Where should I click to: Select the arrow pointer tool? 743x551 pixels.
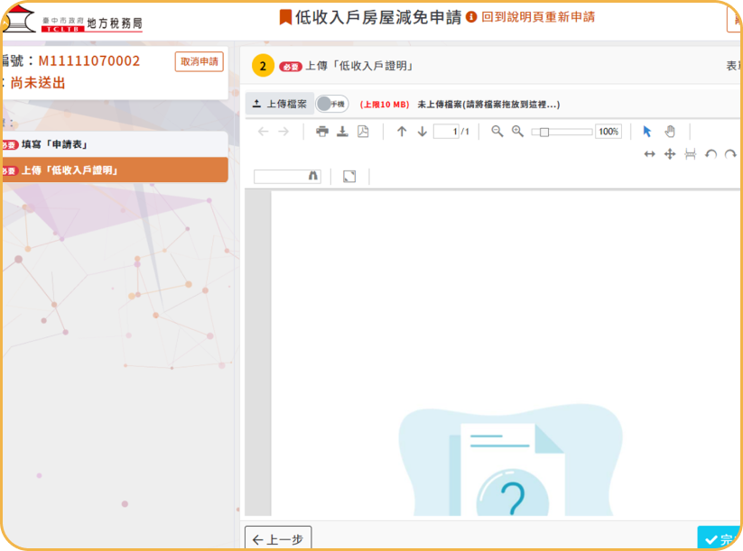click(647, 132)
